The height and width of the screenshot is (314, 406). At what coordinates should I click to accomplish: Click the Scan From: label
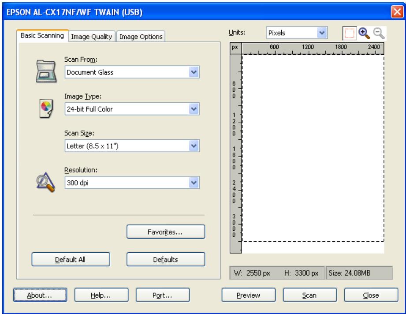click(81, 60)
